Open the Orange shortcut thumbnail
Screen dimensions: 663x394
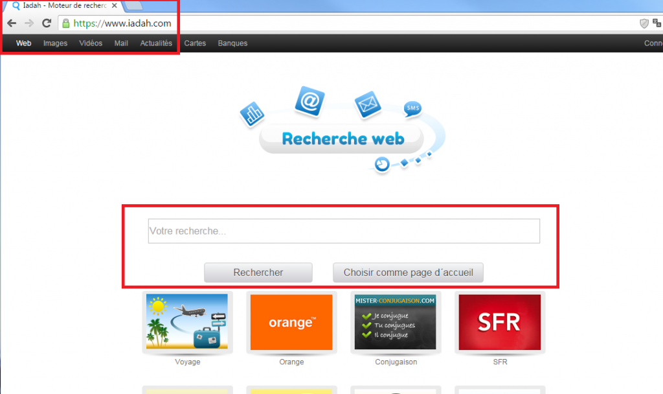click(291, 322)
